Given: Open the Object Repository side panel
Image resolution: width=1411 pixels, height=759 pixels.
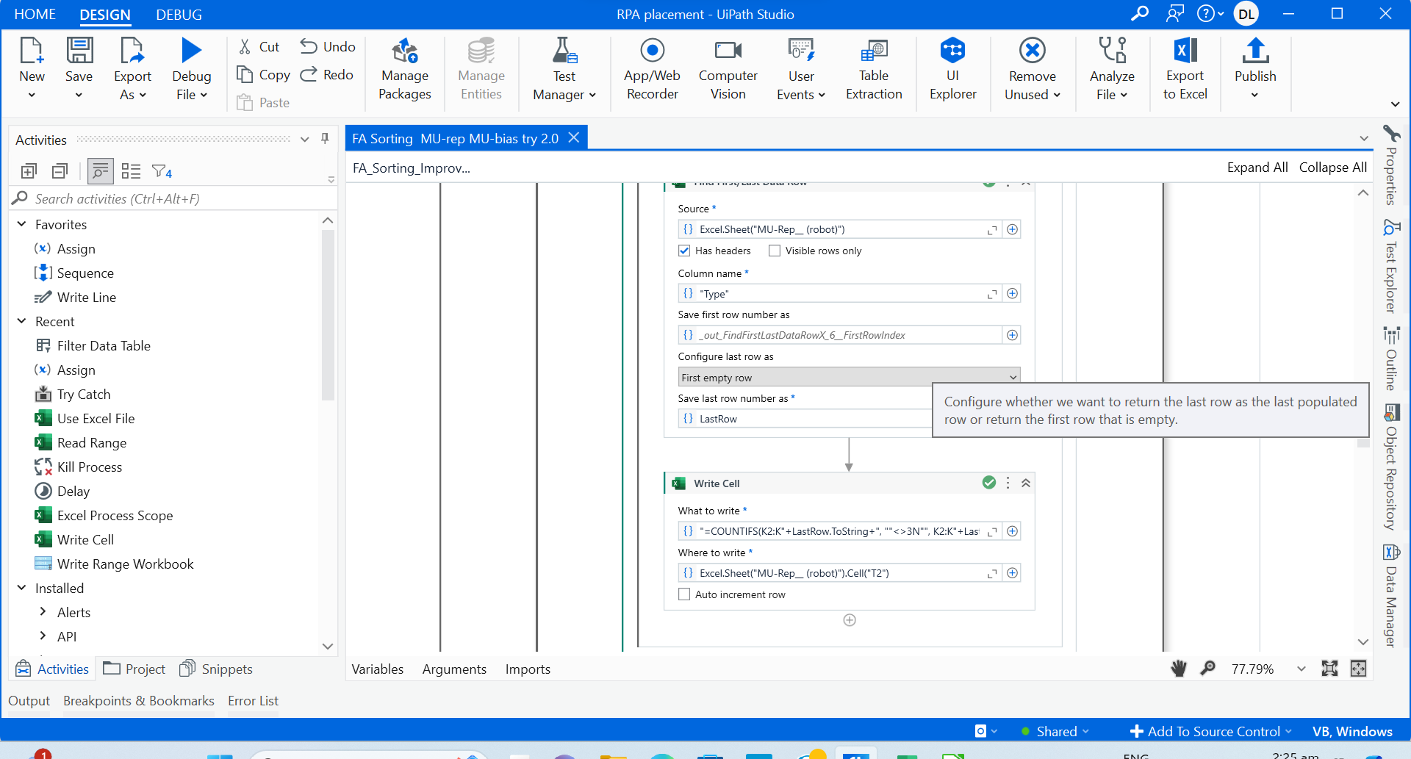Looking at the screenshot, I should (x=1390, y=467).
